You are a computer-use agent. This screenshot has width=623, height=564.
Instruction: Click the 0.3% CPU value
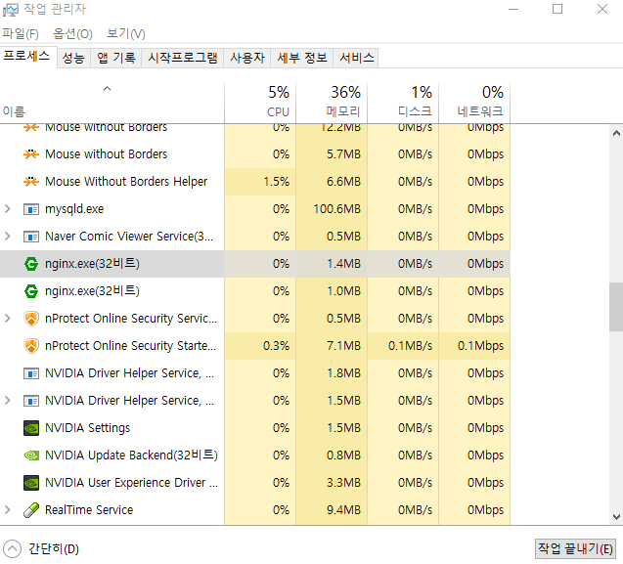click(x=276, y=346)
